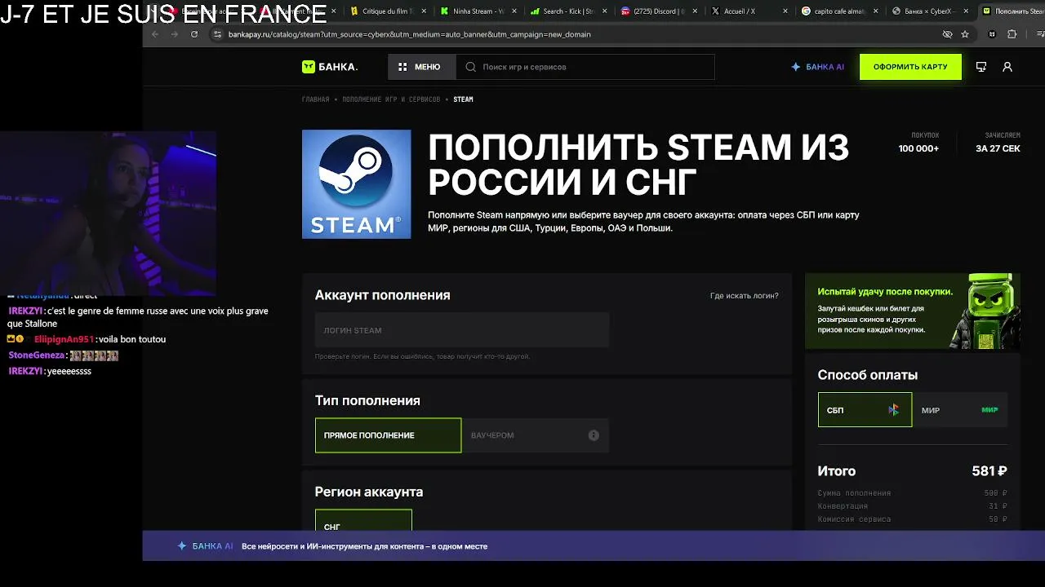
Task: Select the Прямое пополнение top-up type
Action: point(388,435)
